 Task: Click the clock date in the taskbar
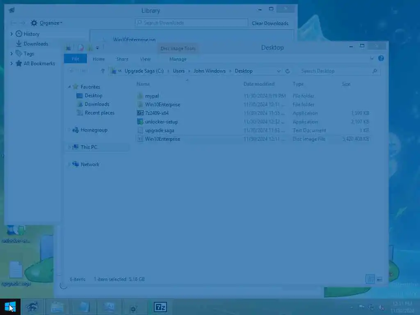coord(403,307)
